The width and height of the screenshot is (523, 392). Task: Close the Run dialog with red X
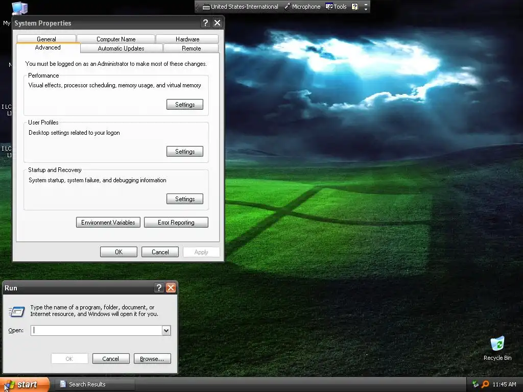point(171,288)
